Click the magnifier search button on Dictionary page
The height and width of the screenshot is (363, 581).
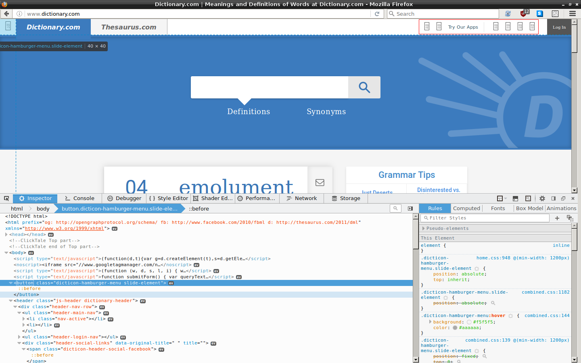[364, 87]
